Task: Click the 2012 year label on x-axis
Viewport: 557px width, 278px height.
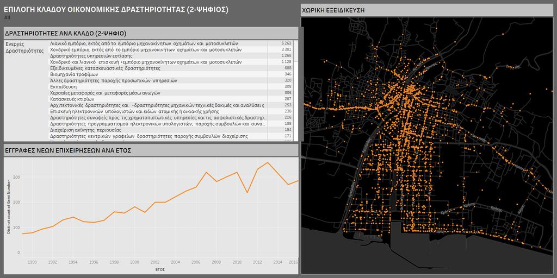Action: (257, 262)
